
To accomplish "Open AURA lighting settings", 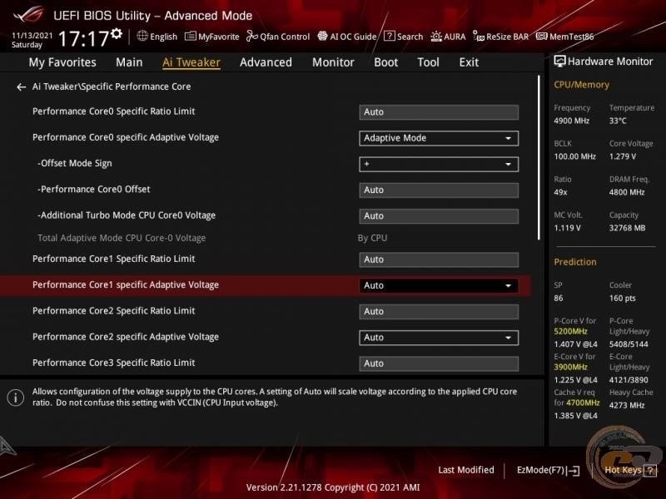I will click(x=448, y=37).
